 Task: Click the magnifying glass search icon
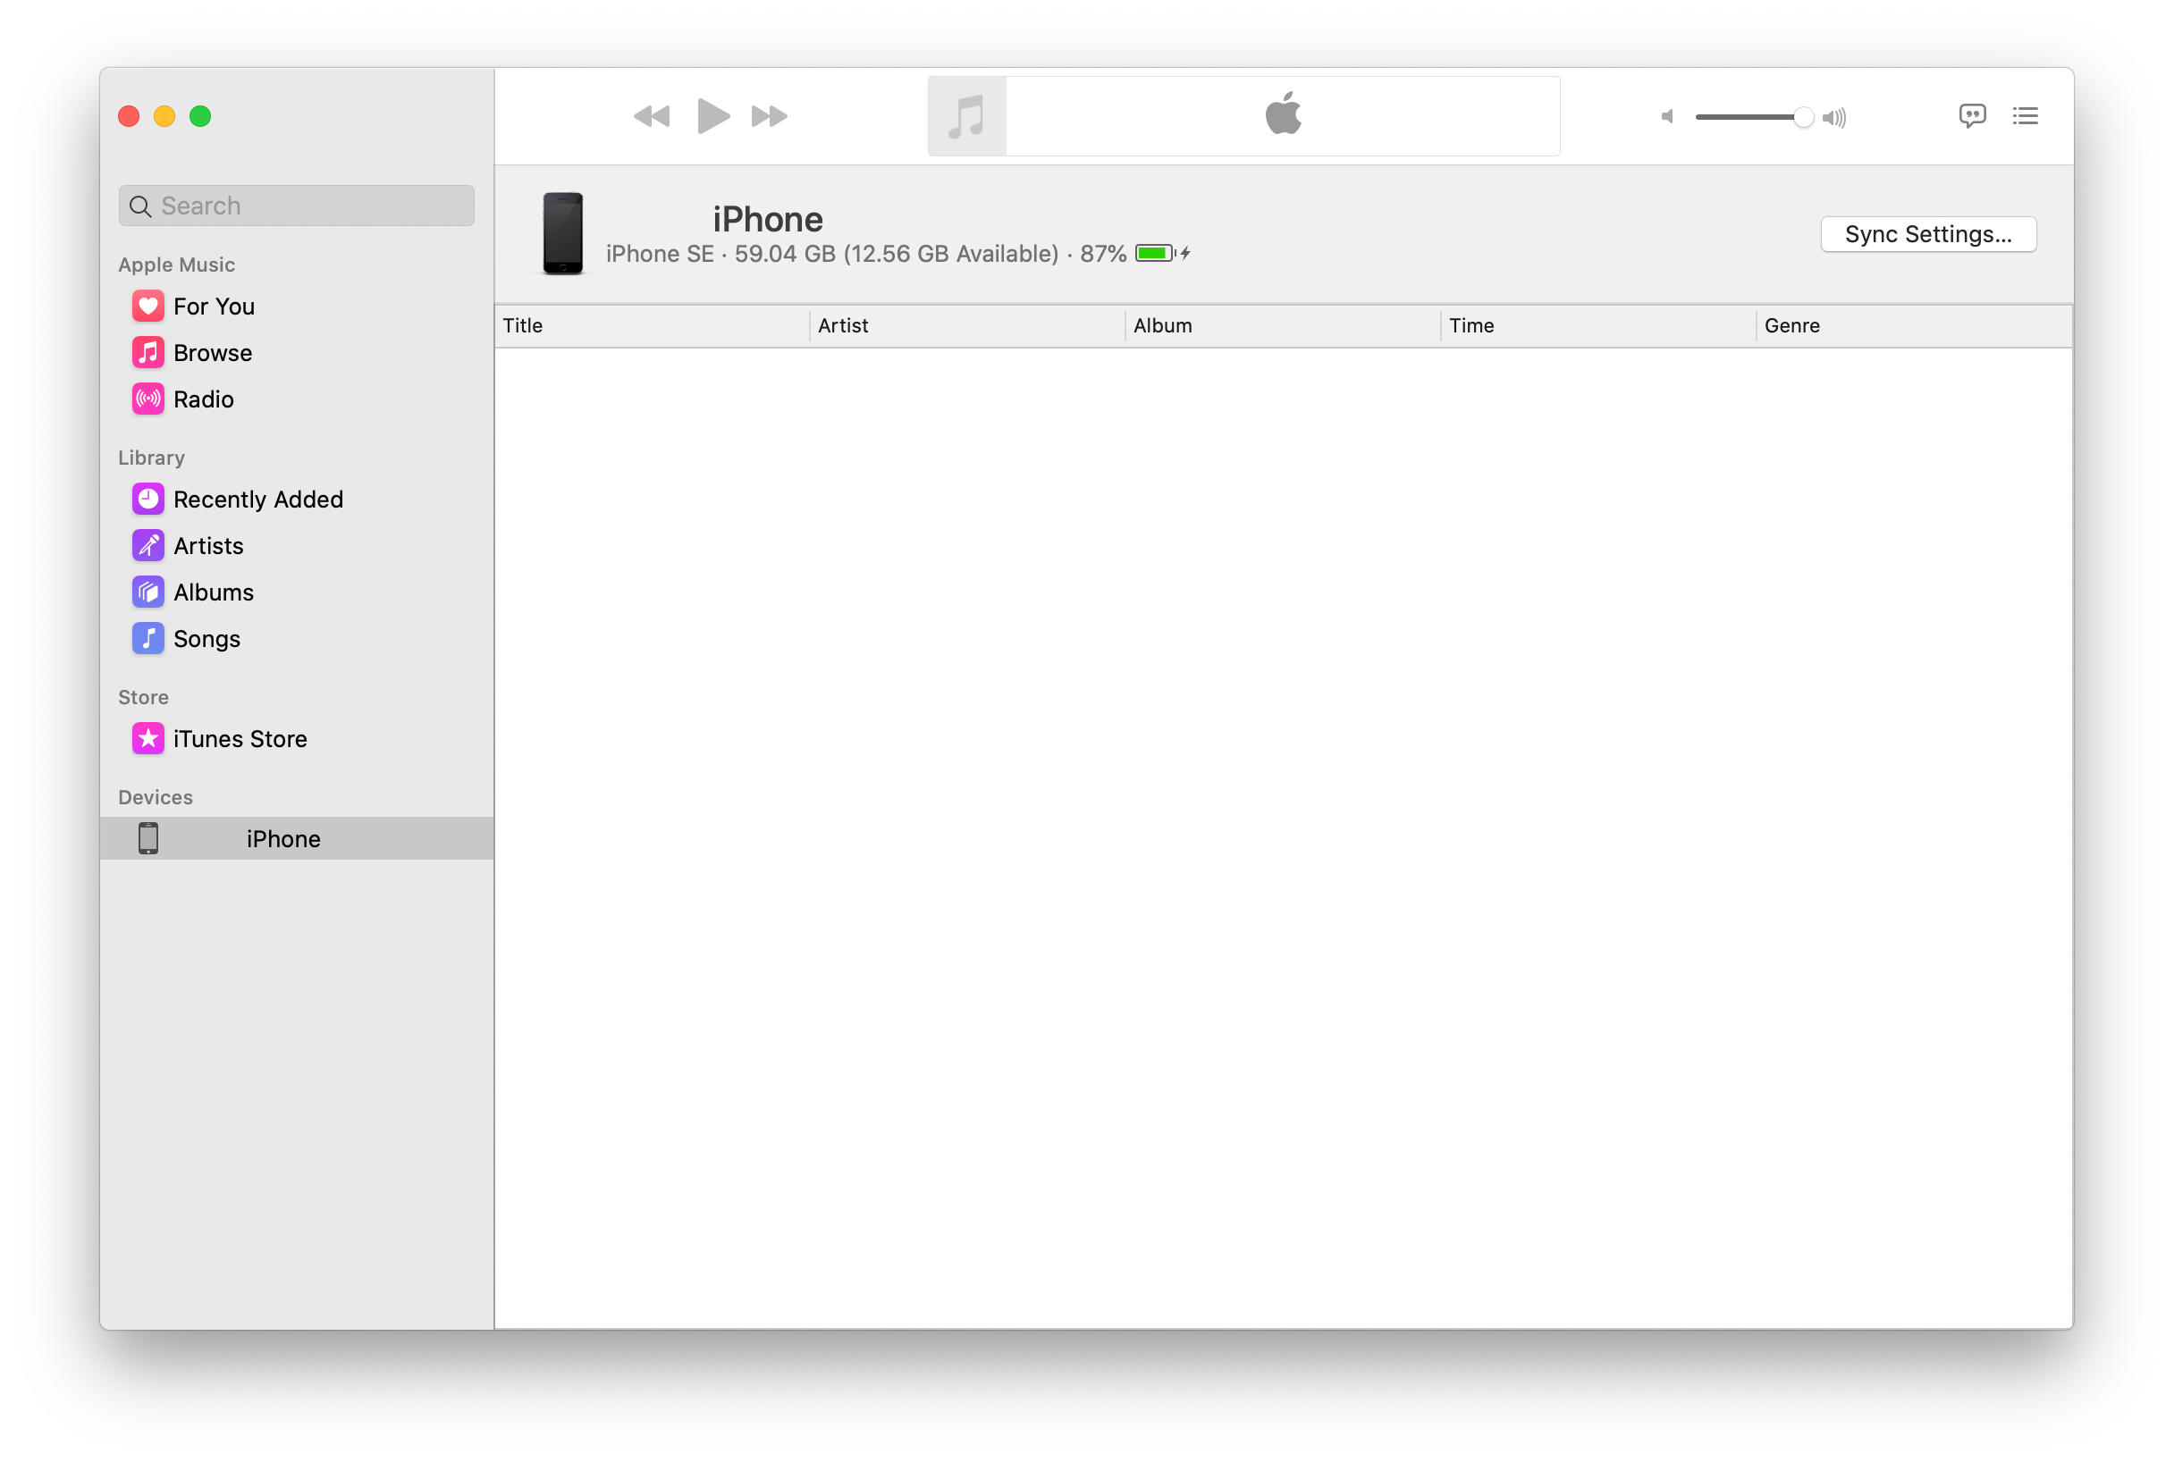[141, 206]
